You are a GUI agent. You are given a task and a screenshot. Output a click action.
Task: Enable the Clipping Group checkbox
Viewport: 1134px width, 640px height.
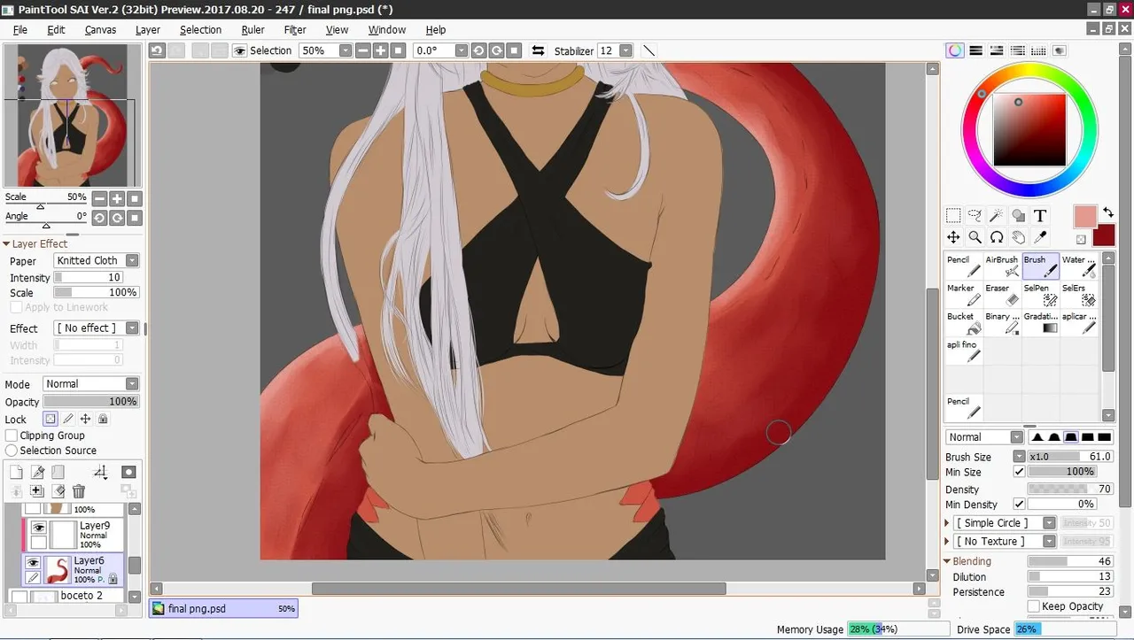(x=12, y=436)
